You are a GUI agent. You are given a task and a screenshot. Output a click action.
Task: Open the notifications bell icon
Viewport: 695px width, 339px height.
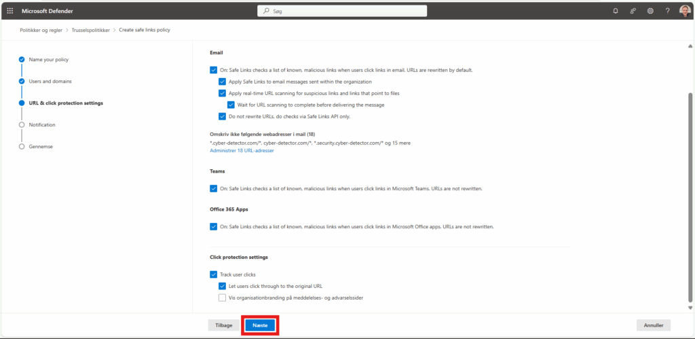pos(615,11)
